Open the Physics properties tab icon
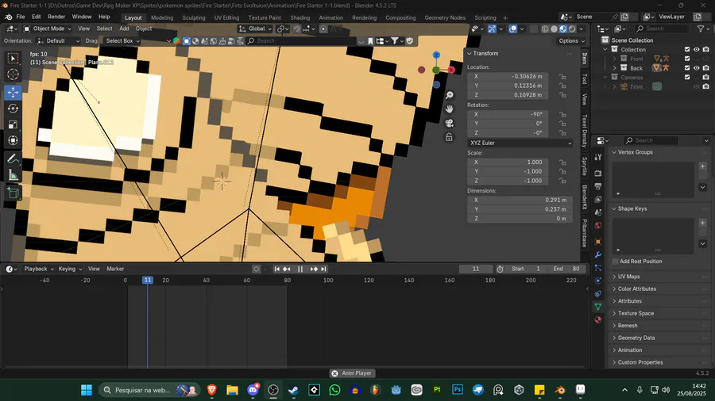 point(598,281)
